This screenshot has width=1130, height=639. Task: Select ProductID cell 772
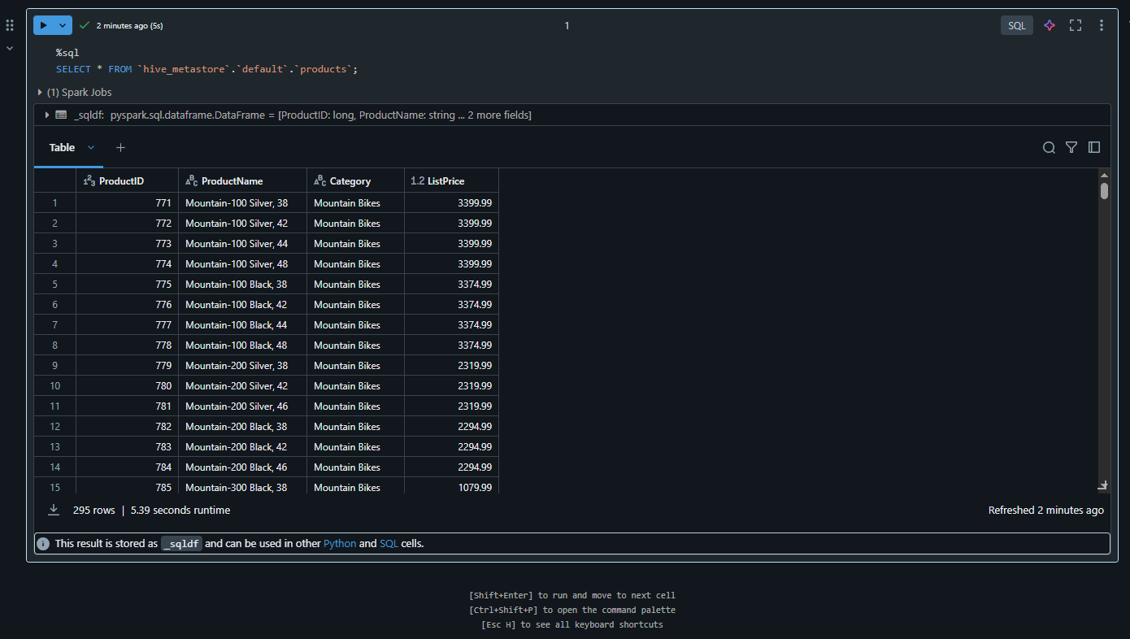click(x=127, y=223)
